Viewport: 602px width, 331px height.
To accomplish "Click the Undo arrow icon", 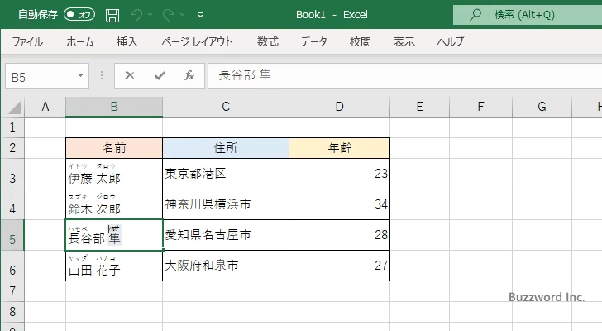I will [136, 15].
